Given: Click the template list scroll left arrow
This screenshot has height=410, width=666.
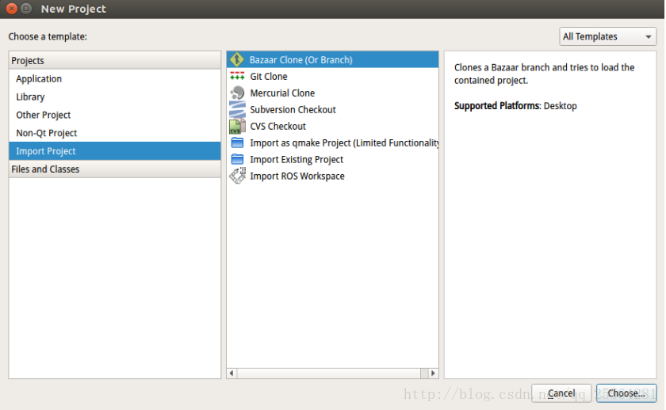Looking at the screenshot, I should pos(232,373).
